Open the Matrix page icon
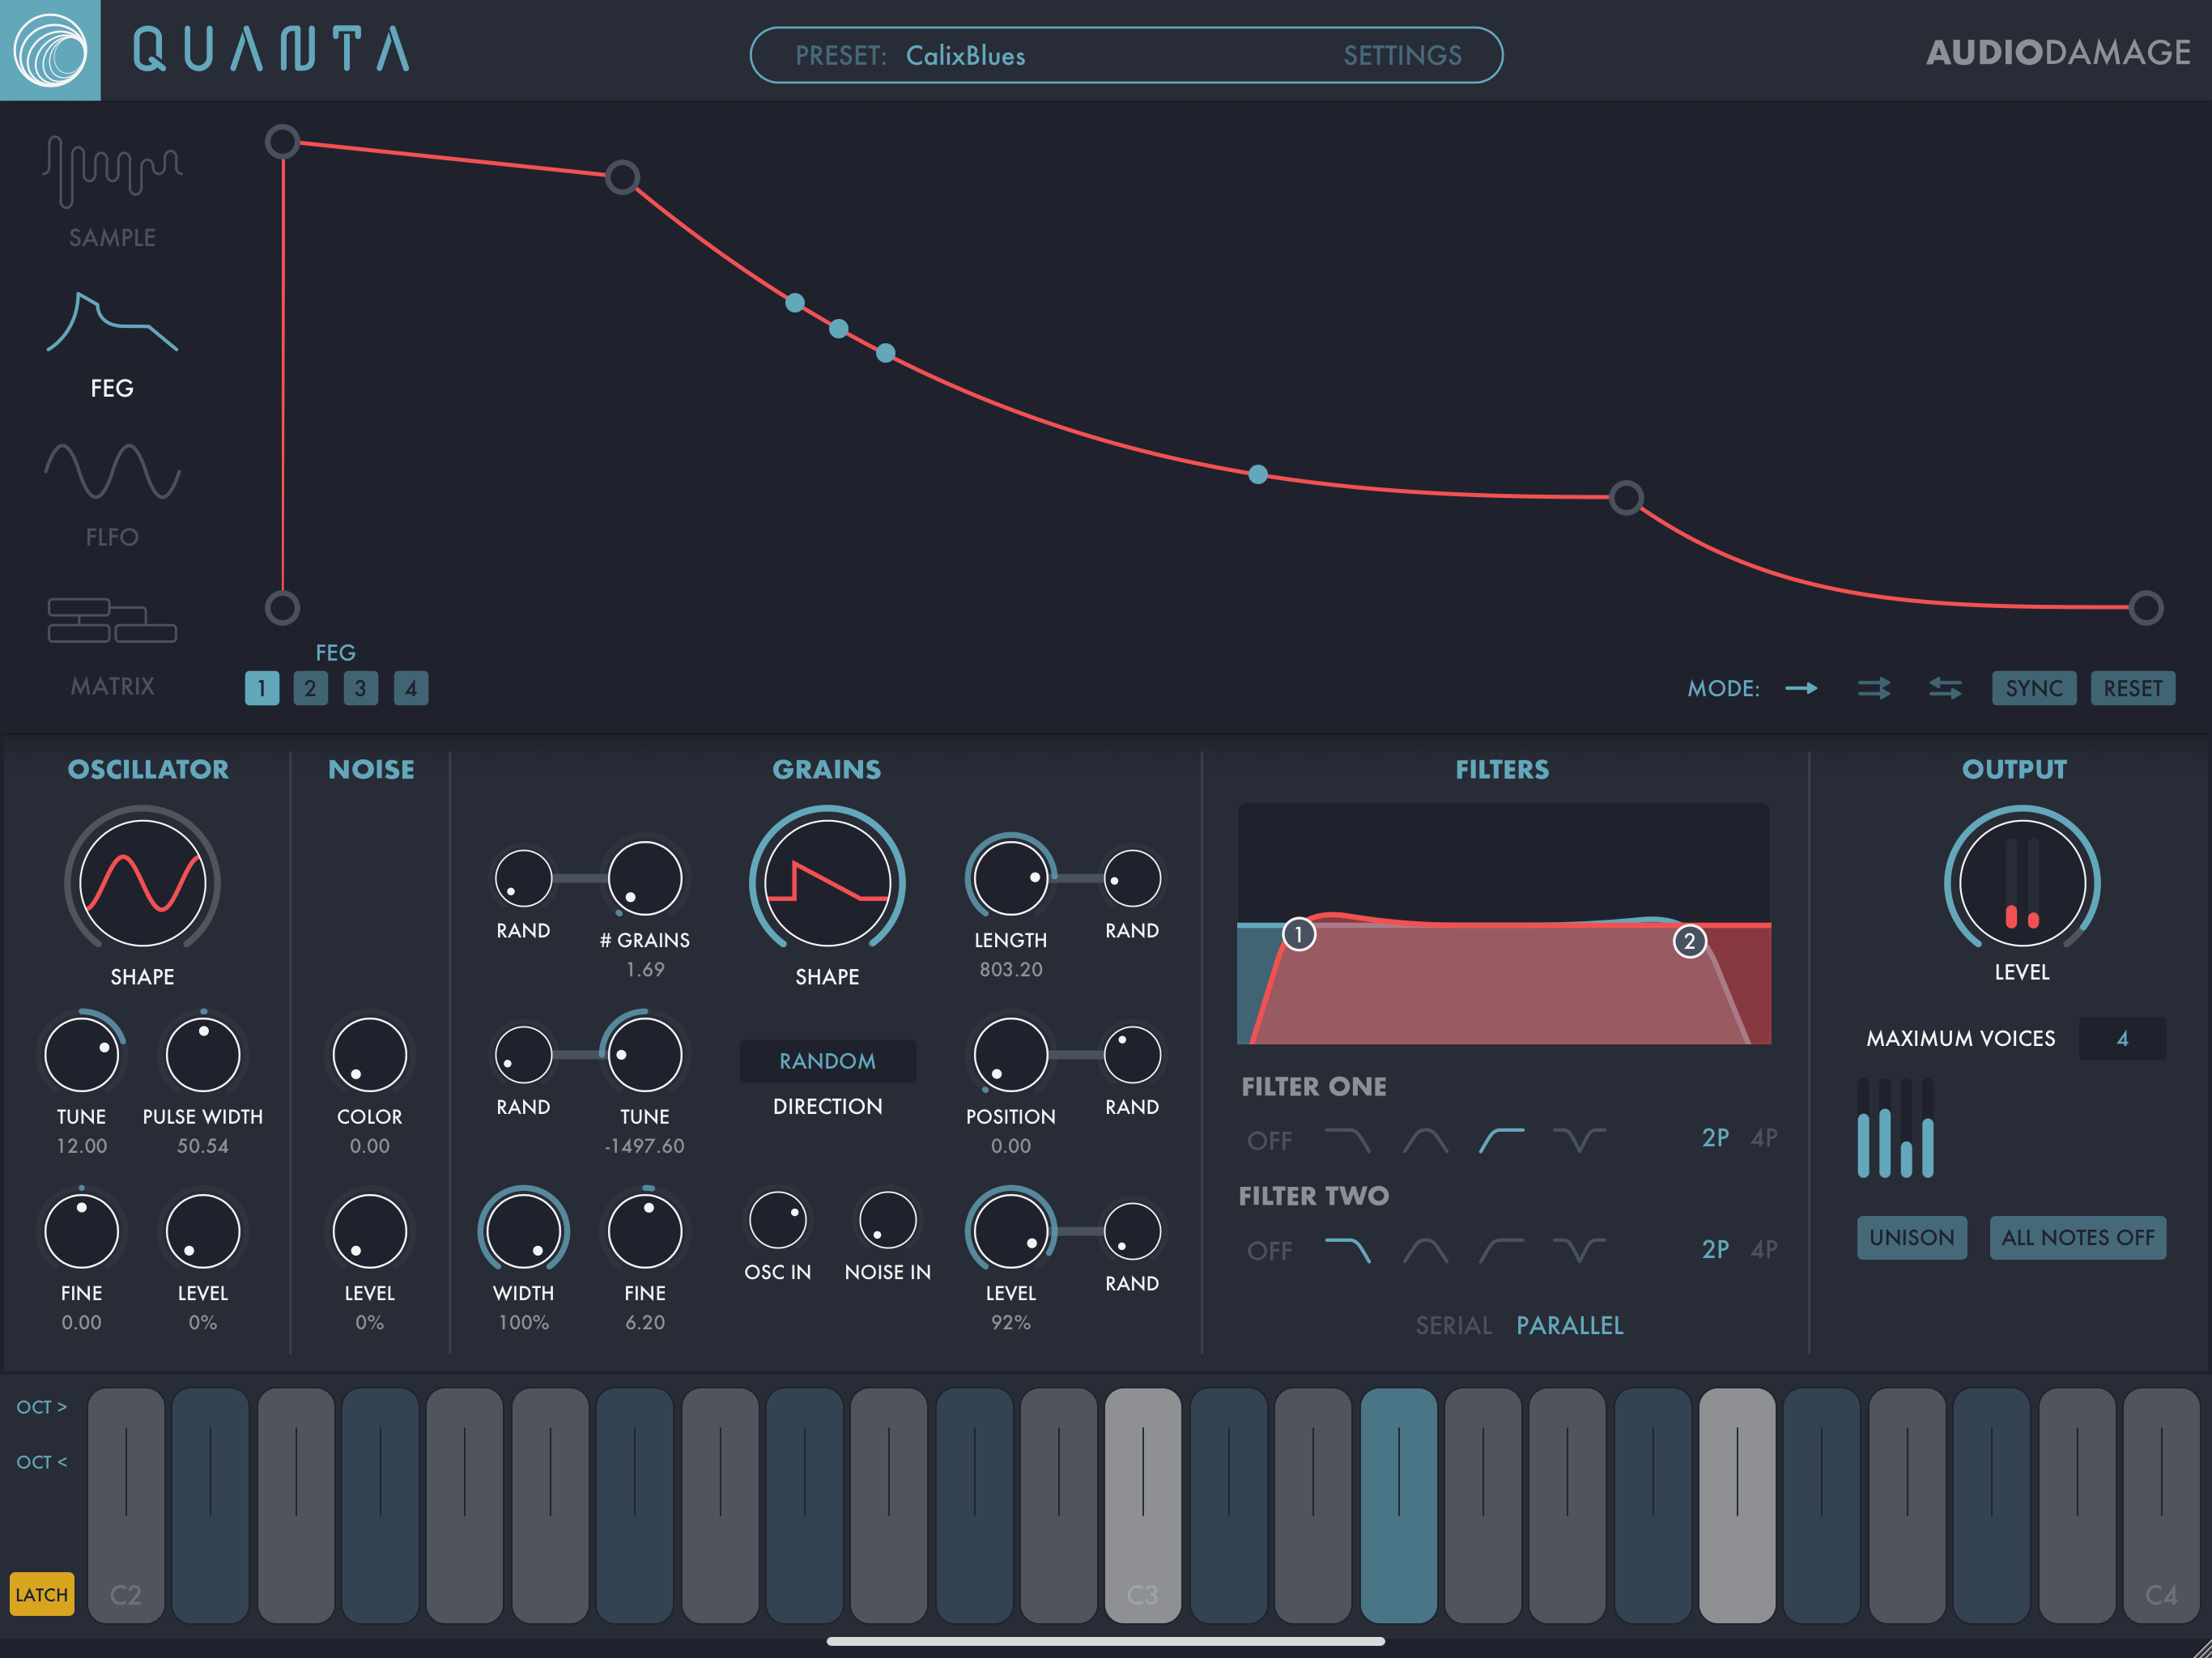 (x=112, y=620)
